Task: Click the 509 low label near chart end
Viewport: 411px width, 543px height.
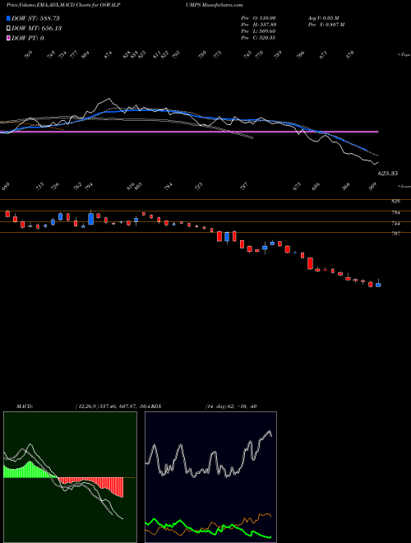Action: pyautogui.click(x=373, y=186)
